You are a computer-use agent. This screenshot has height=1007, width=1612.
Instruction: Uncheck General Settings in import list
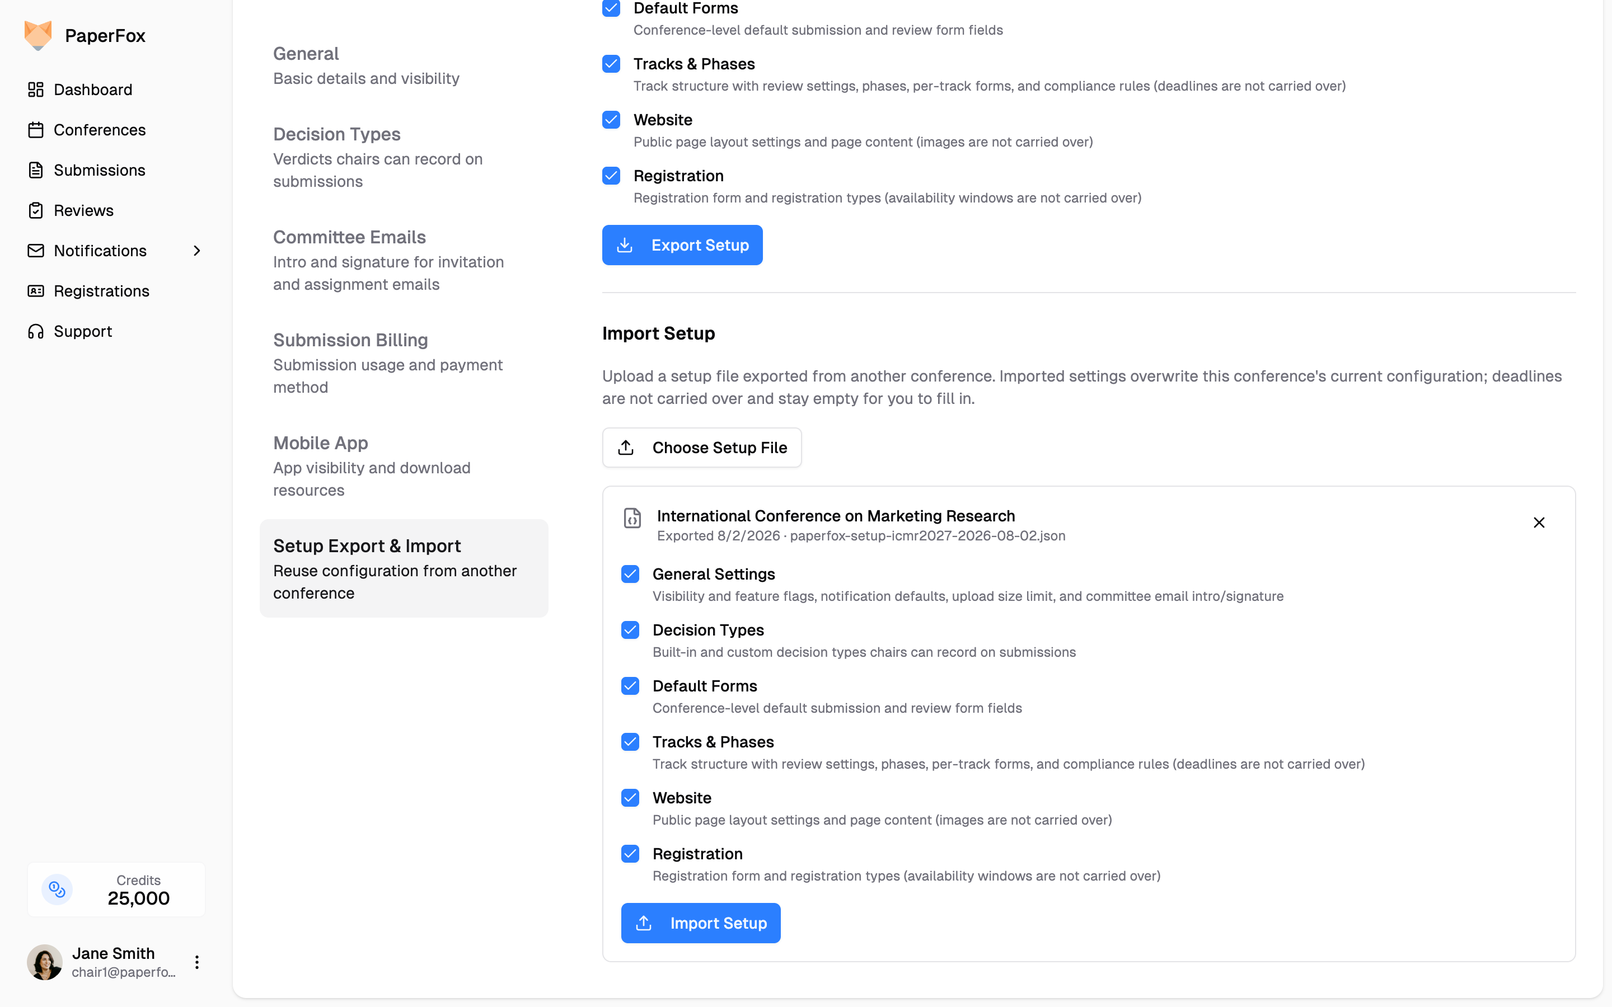[630, 574]
